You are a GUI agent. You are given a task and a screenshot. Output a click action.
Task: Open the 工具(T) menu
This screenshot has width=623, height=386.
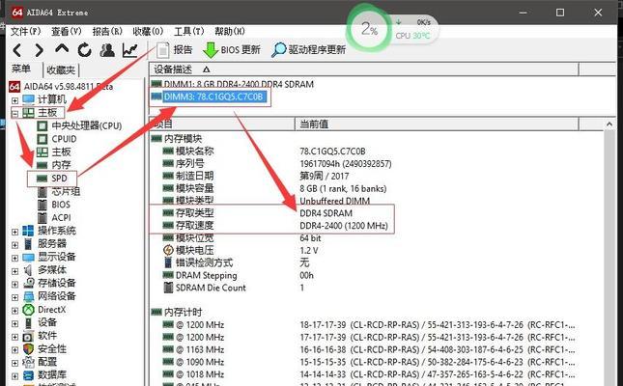pos(188,31)
